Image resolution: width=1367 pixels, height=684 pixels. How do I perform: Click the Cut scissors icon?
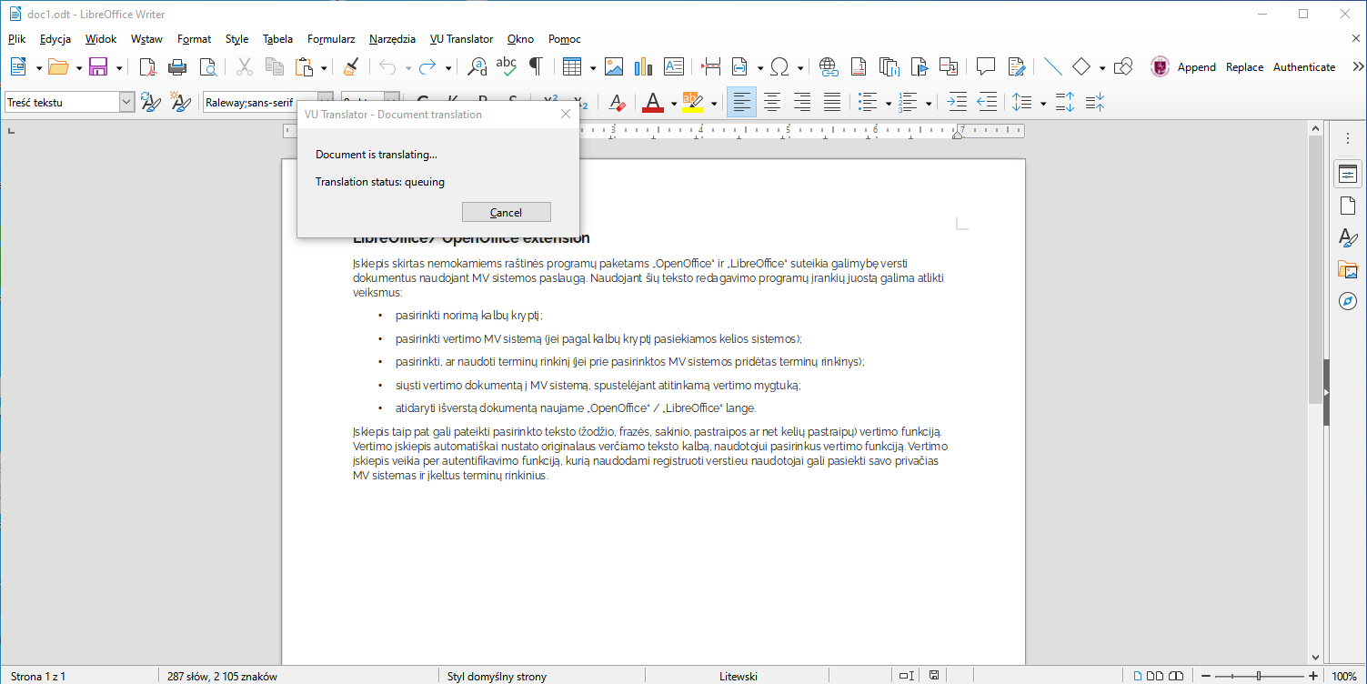click(245, 66)
